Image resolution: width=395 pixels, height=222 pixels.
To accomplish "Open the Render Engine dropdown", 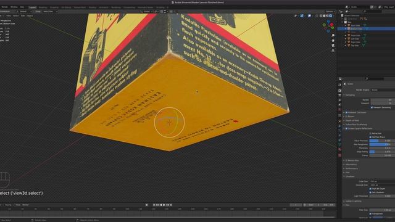I will pyautogui.click(x=383, y=90).
